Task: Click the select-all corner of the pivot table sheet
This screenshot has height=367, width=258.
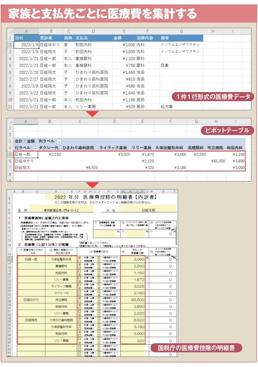Action: pos(10,121)
